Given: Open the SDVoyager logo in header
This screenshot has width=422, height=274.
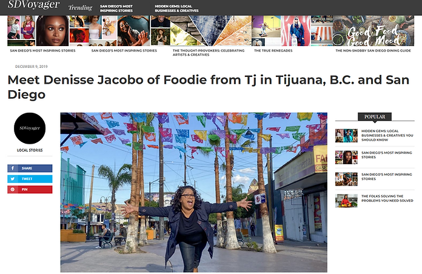Looking at the screenshot, I should pos(34,5).
